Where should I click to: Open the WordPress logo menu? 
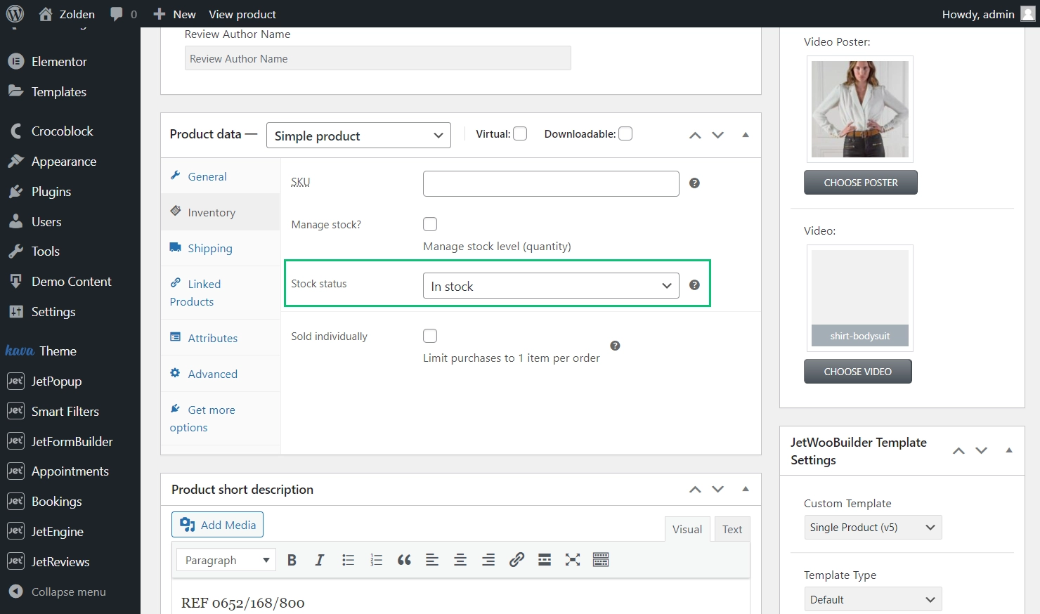(15, 14)
